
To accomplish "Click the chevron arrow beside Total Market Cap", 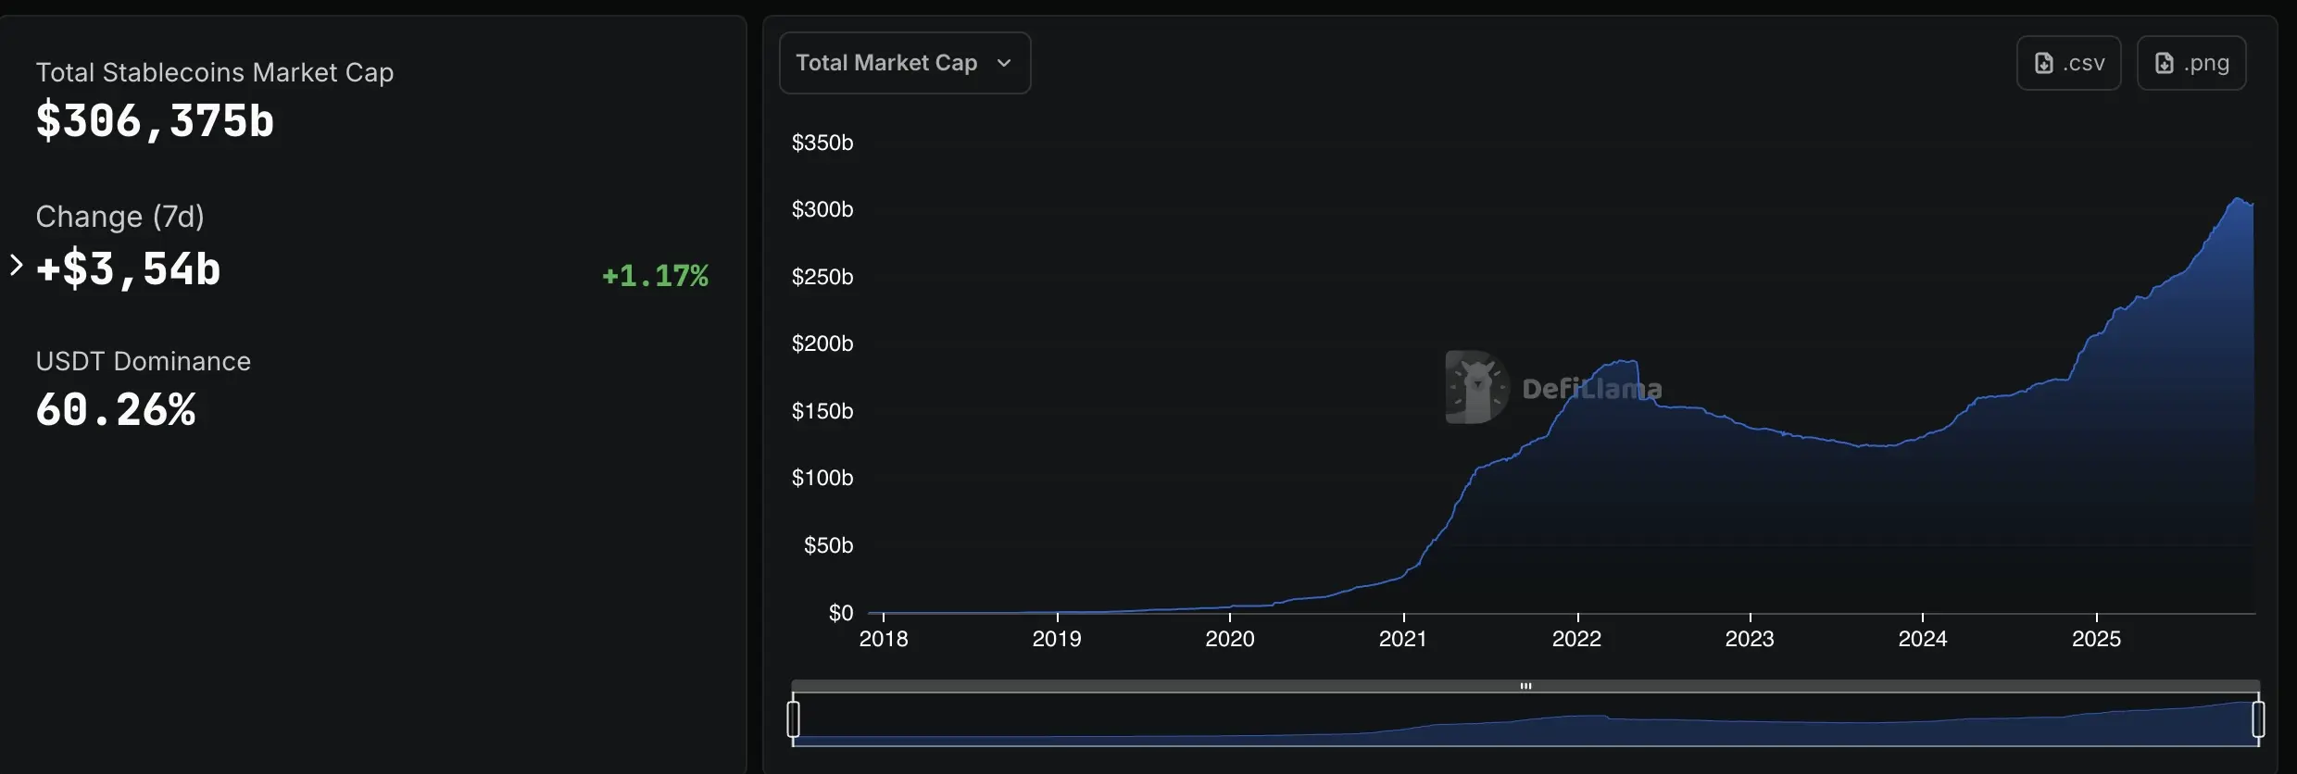I will (1003, 63).
